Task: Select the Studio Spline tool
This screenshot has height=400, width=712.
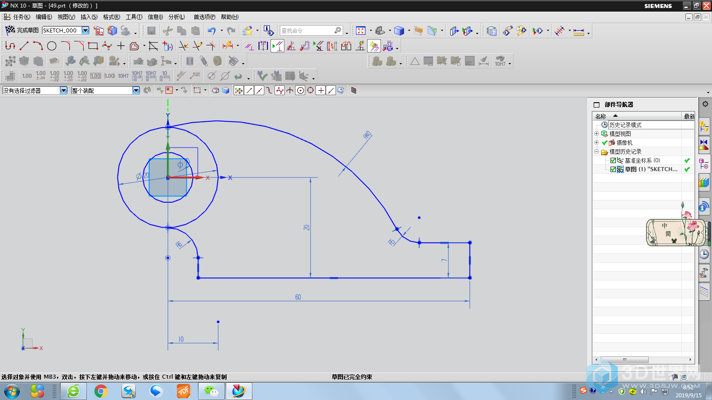Action: coord(107,46)
